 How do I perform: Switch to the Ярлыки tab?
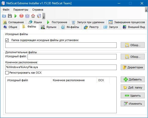coord(49,27)
